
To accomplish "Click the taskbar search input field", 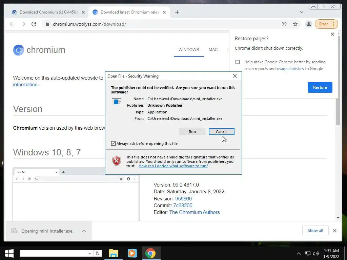I will coord(53,253).
